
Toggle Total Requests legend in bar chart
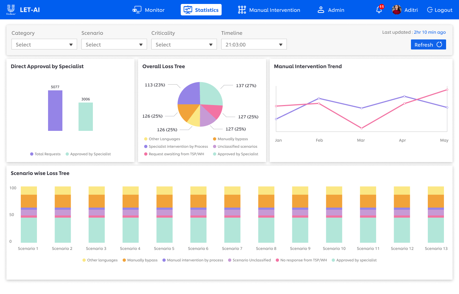45,154
